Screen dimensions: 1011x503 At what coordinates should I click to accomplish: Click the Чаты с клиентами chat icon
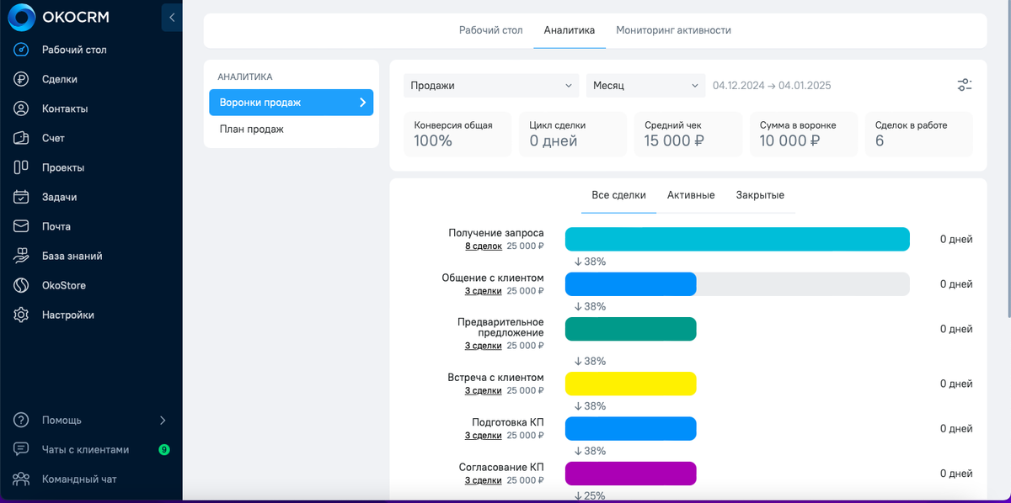[x=22, y=449]
